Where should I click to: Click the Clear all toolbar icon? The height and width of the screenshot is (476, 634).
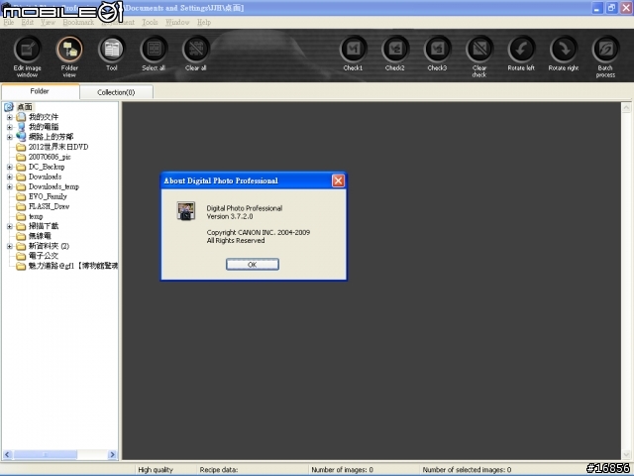coord(196,50)
